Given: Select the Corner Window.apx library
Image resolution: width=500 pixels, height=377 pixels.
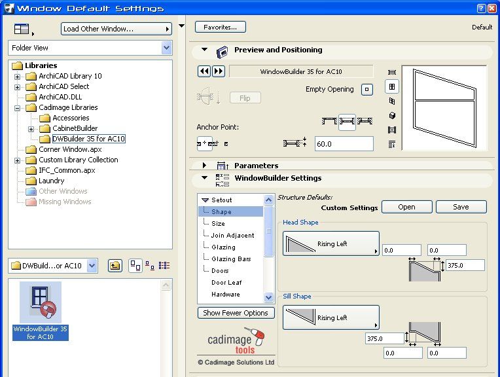Looking at the screenshot, I should [x=63, y=149].
